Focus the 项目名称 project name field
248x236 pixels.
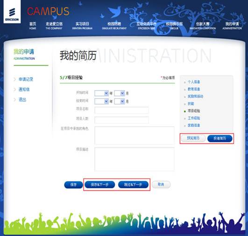[121, 110]
